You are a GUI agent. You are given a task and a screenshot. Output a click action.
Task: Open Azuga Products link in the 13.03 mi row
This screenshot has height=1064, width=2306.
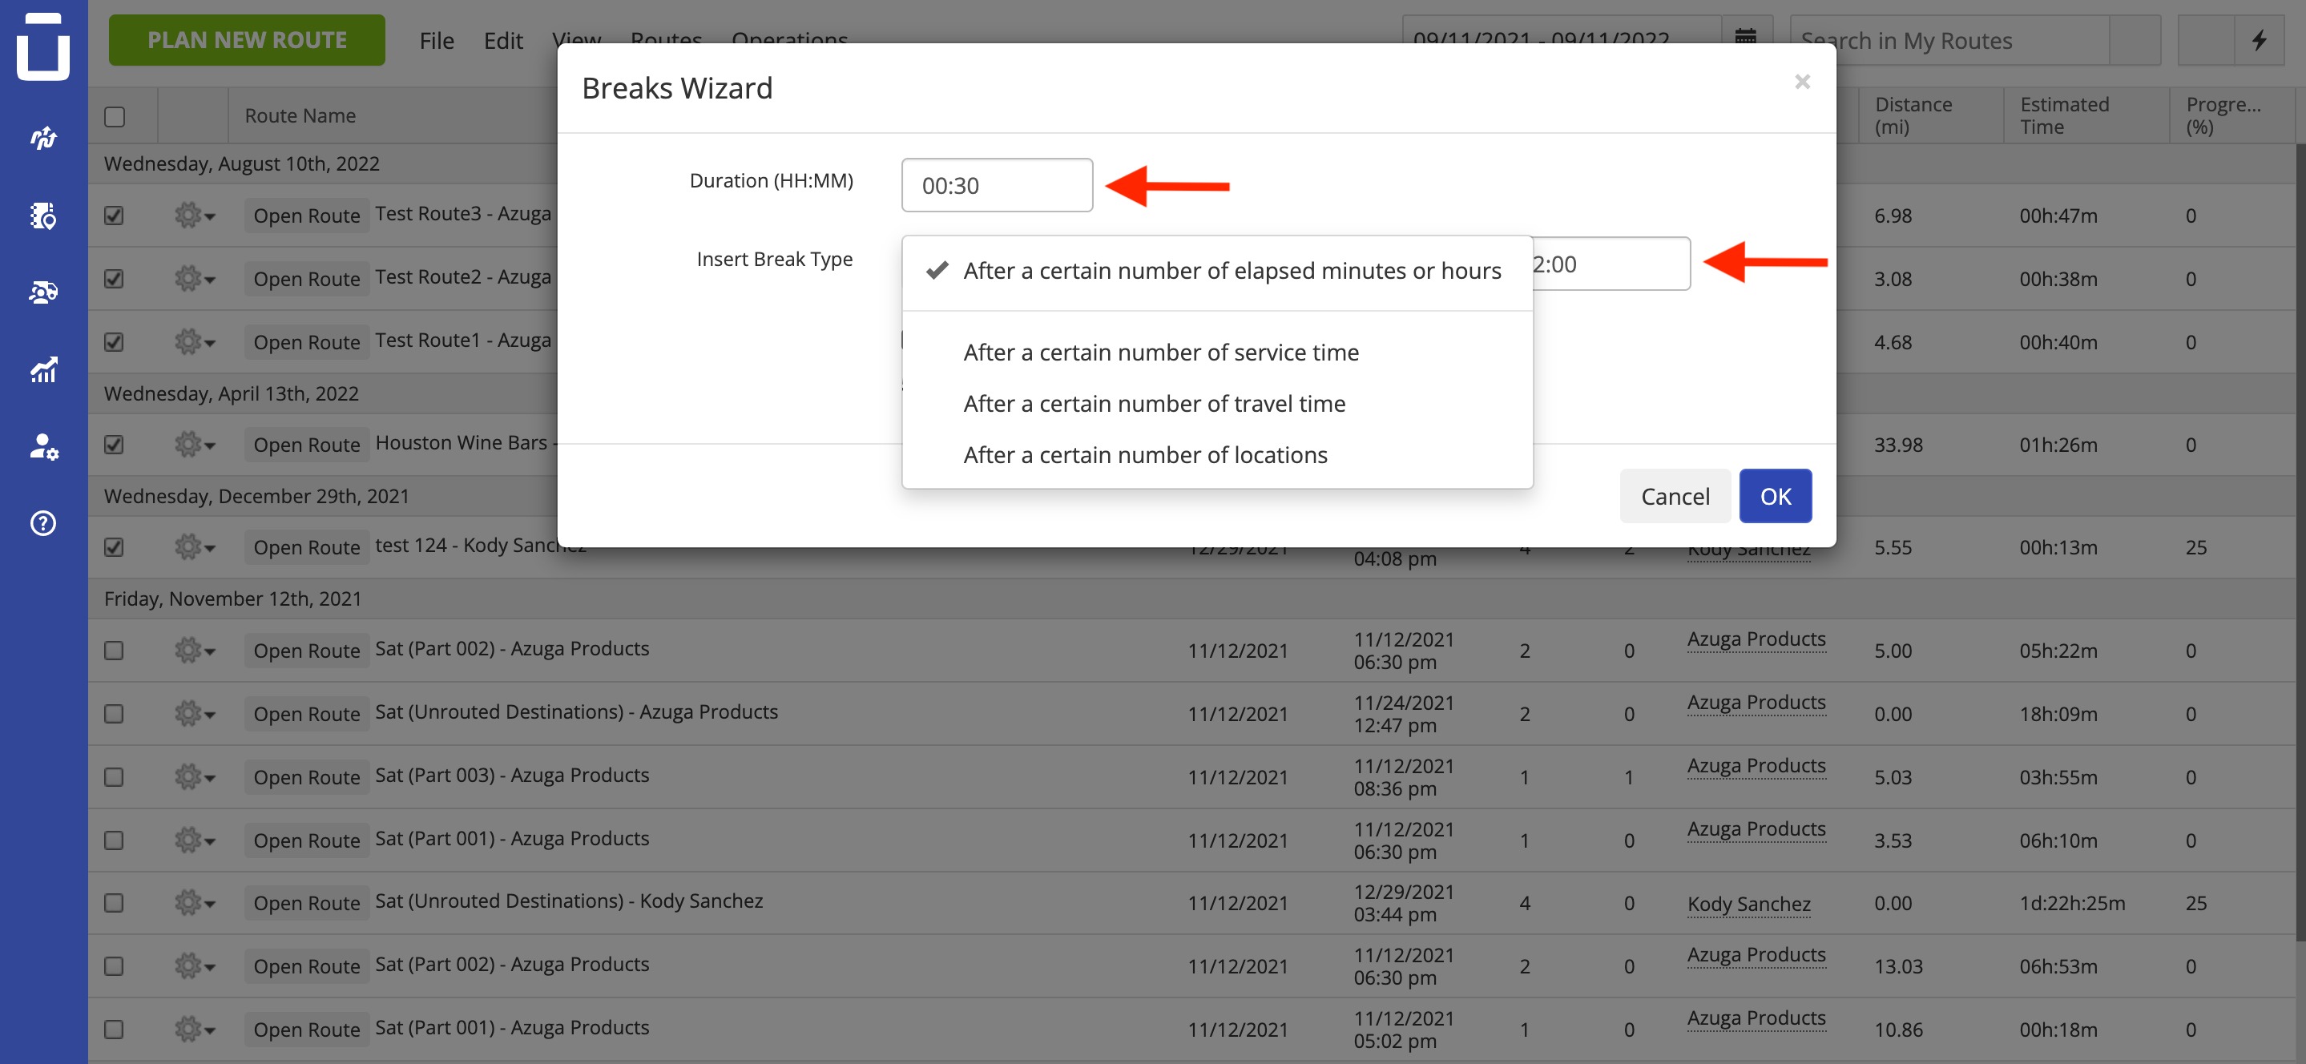point(1756,955)
